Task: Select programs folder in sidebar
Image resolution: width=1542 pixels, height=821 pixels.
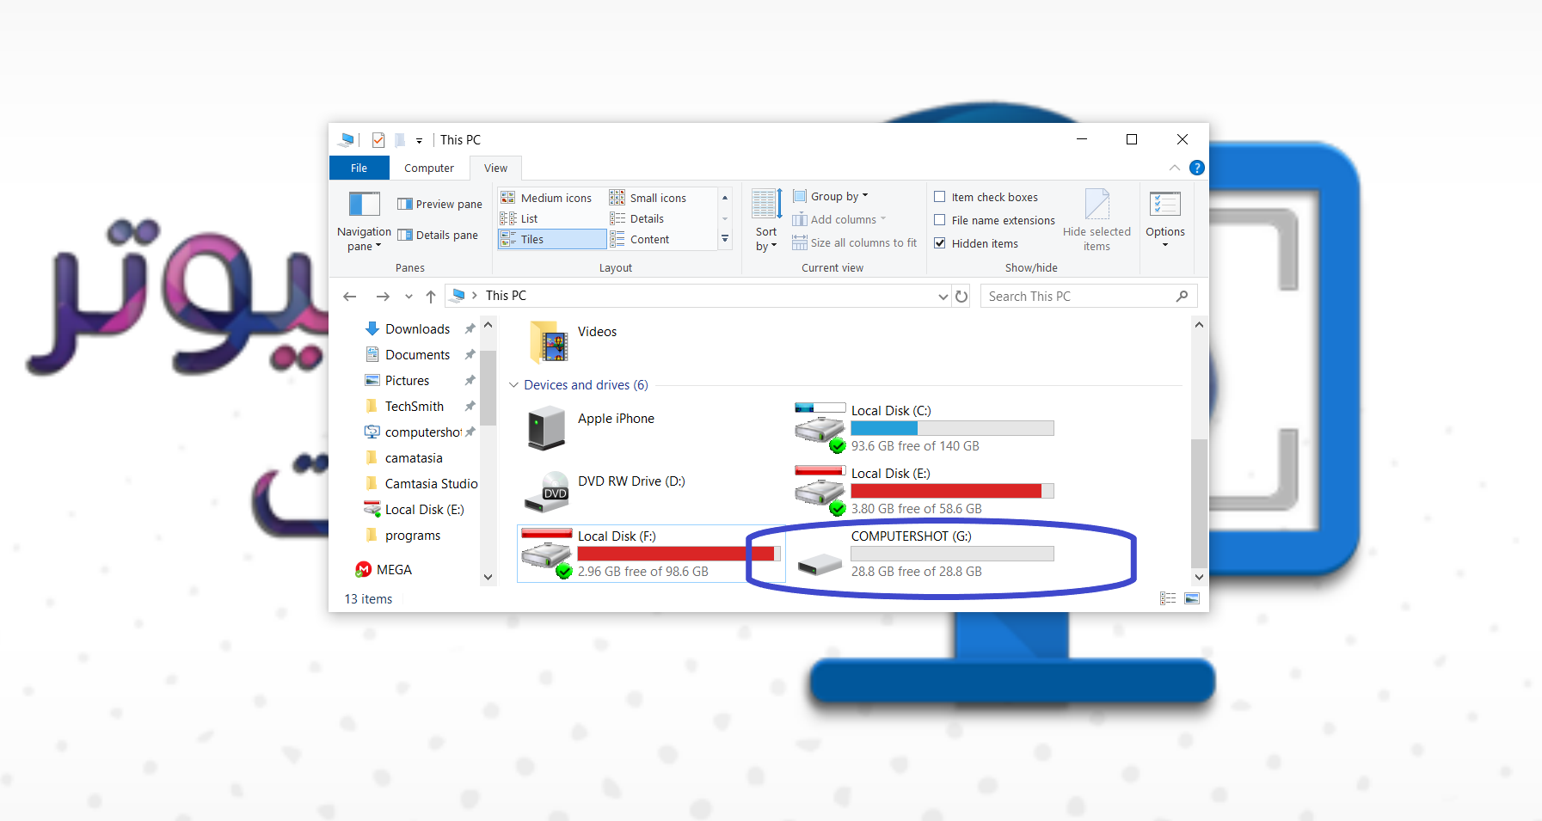Action: pos(413,535)
